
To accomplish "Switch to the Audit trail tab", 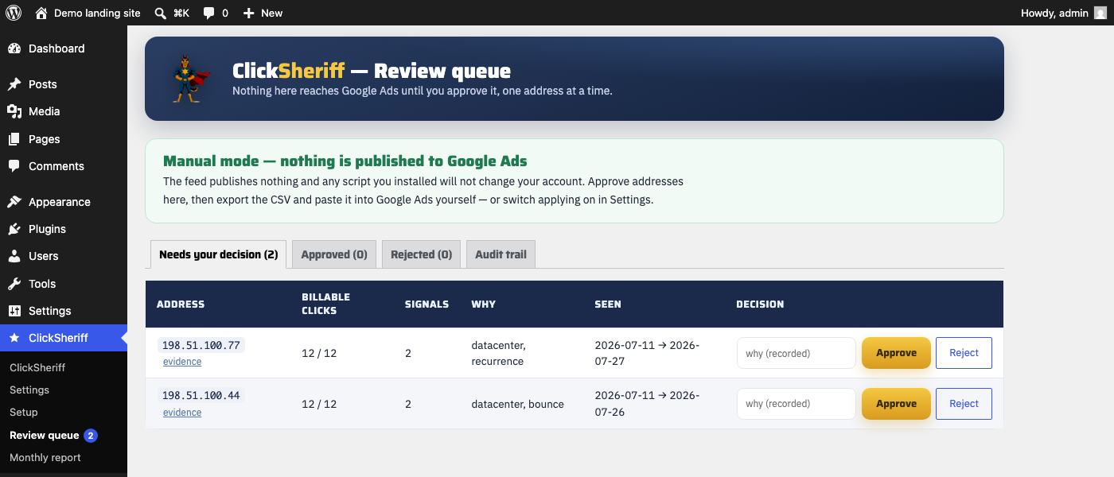I will click(501, 254).
